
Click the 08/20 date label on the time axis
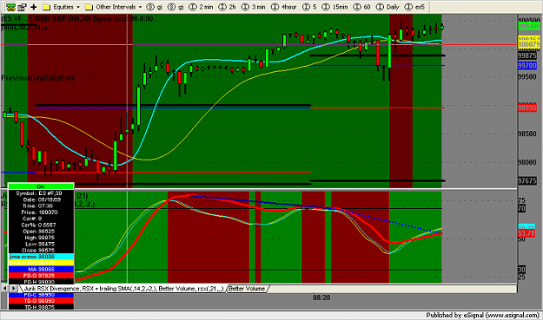[321, 297]
